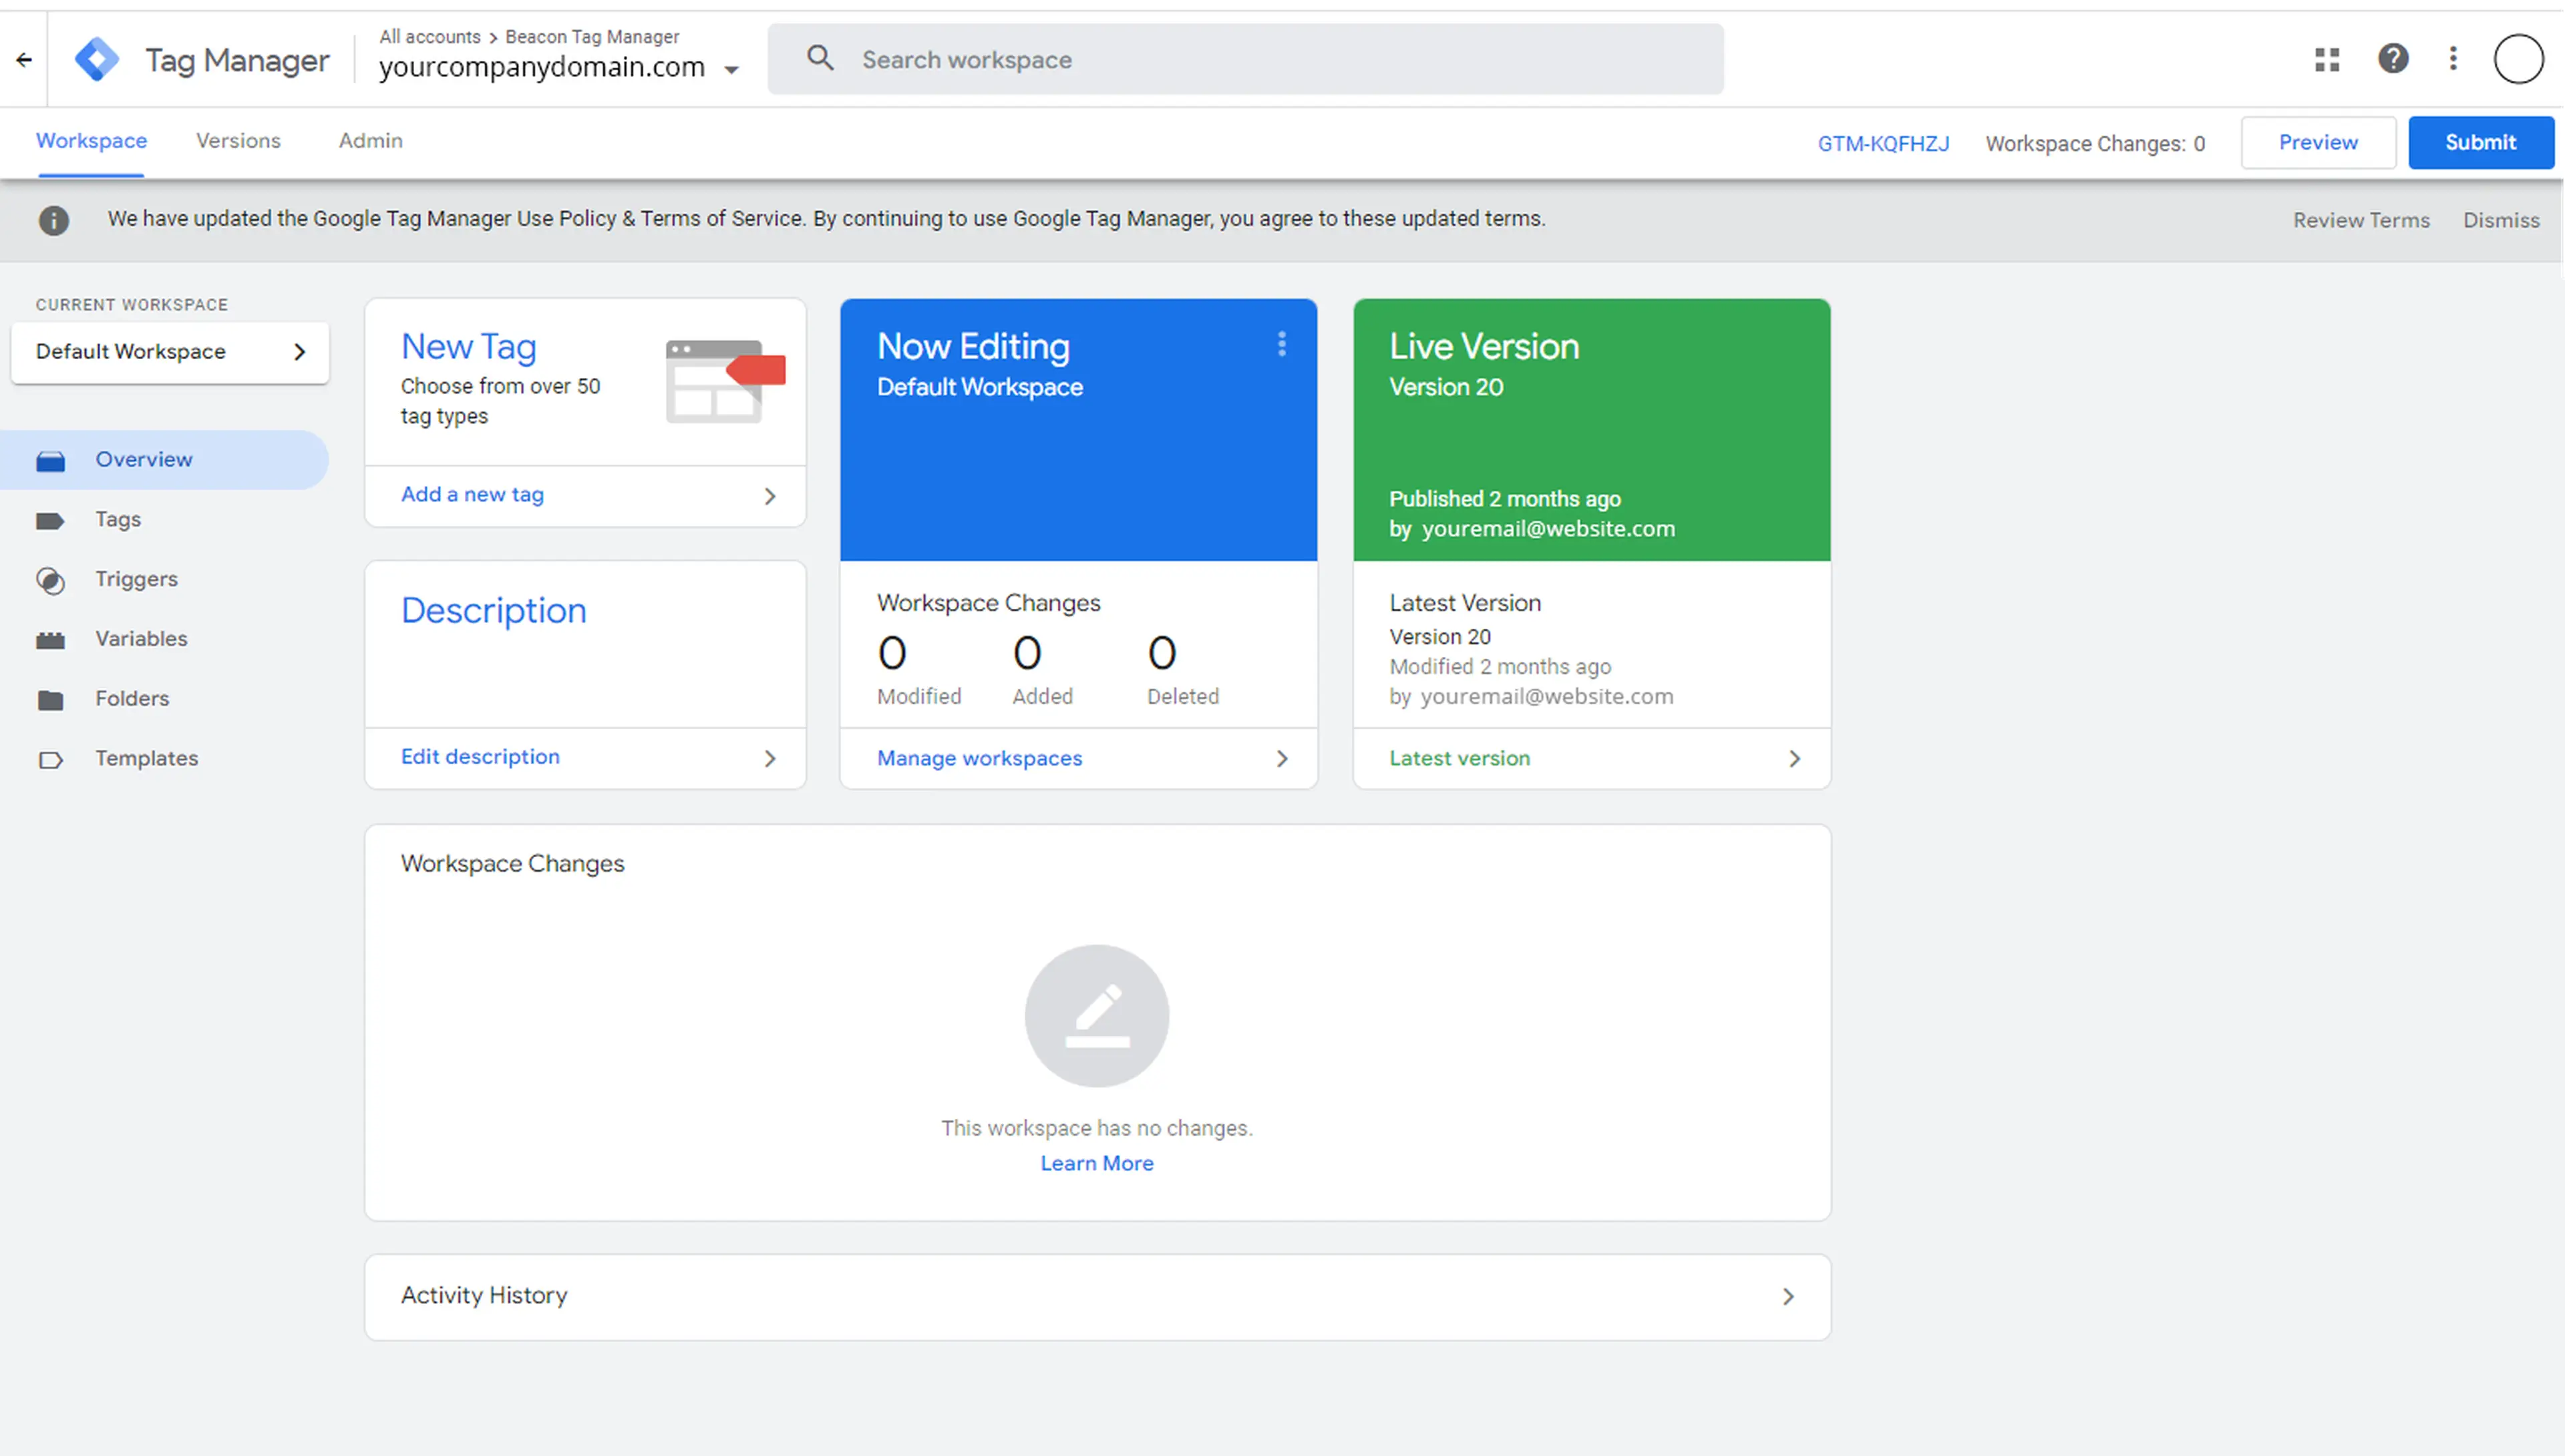Click the Live Version heading

pyautogui.click(x=1484, y=347)
